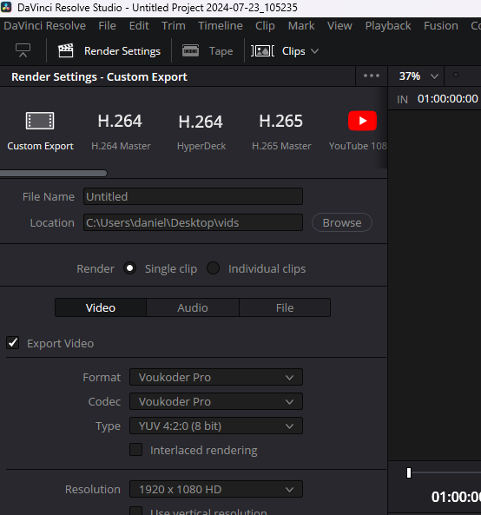Screen dimensions: 481x515
Task: Click inside the Location path field
Action: pos(193,222)
